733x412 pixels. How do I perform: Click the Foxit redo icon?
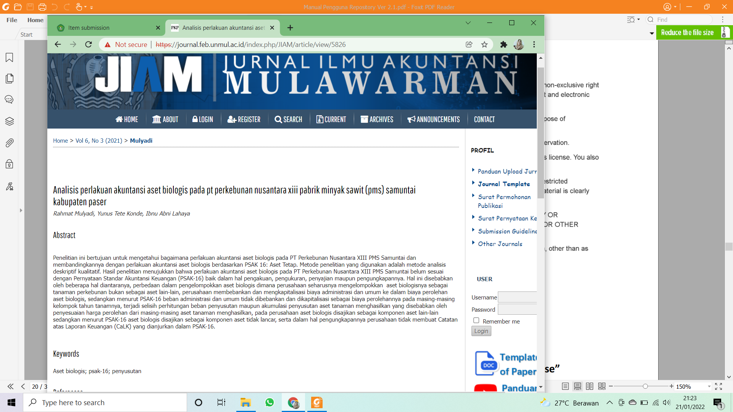pos(66,7)
